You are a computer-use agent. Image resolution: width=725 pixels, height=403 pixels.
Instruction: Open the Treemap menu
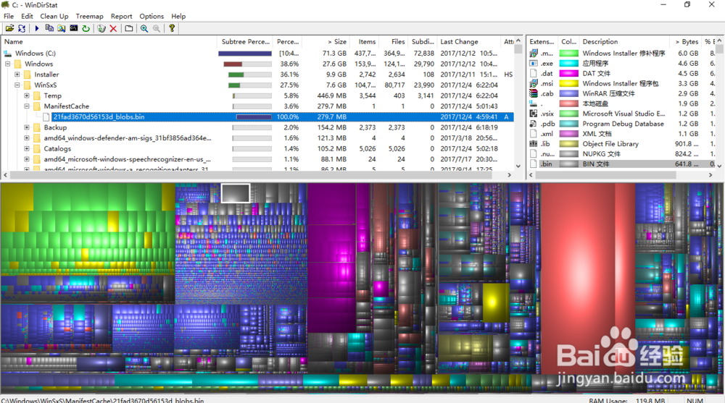[90, 16]
